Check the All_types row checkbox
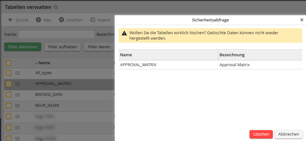 point(9,73)
